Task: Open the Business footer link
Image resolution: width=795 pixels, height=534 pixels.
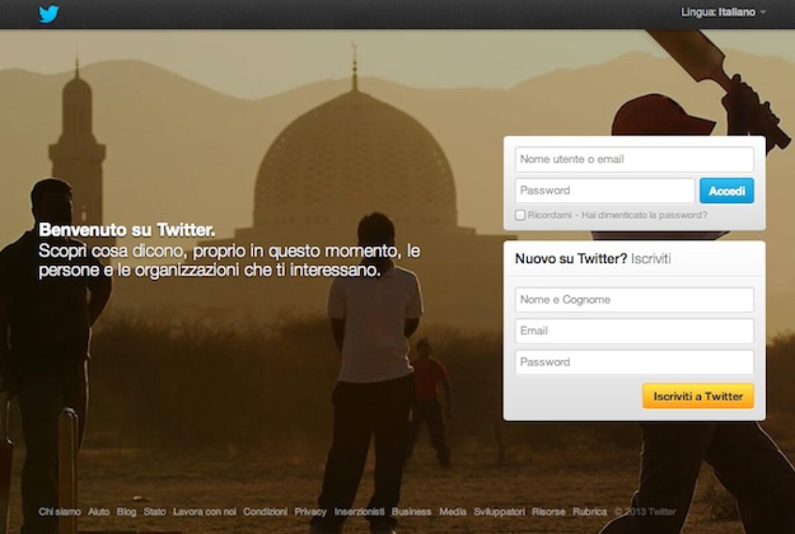Action: point(411,512)
